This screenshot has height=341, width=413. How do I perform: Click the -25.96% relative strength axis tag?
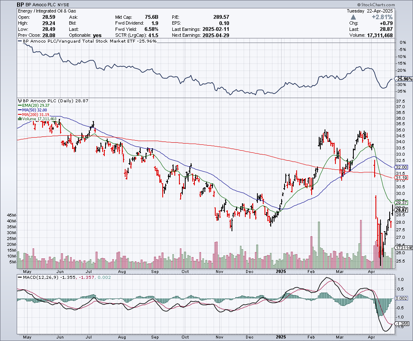(x=404, y=79)
